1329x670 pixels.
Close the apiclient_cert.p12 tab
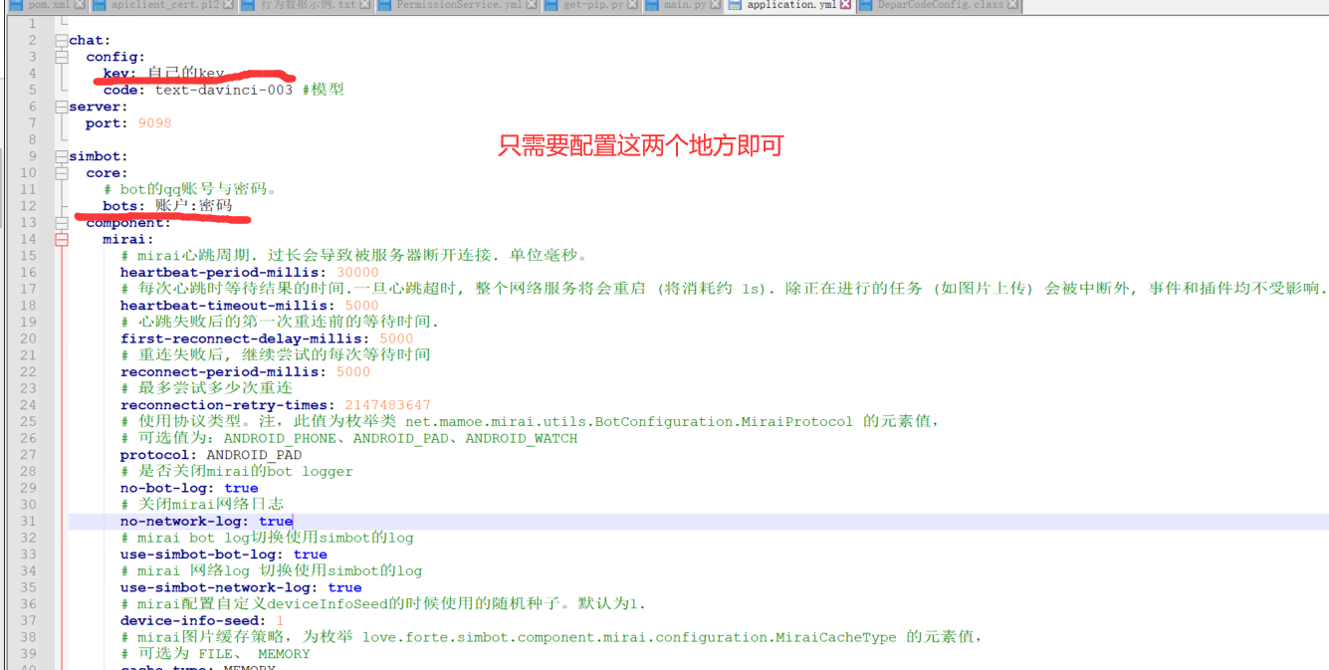tap(228, 5)
